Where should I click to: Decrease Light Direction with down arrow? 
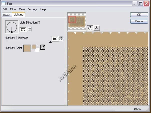click(30, 30)
